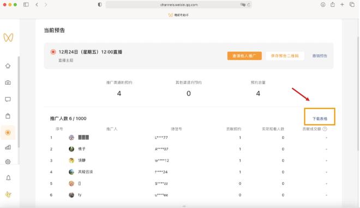
Task: Open the user avatar at sidebar bottom
Action: [8, 194]
